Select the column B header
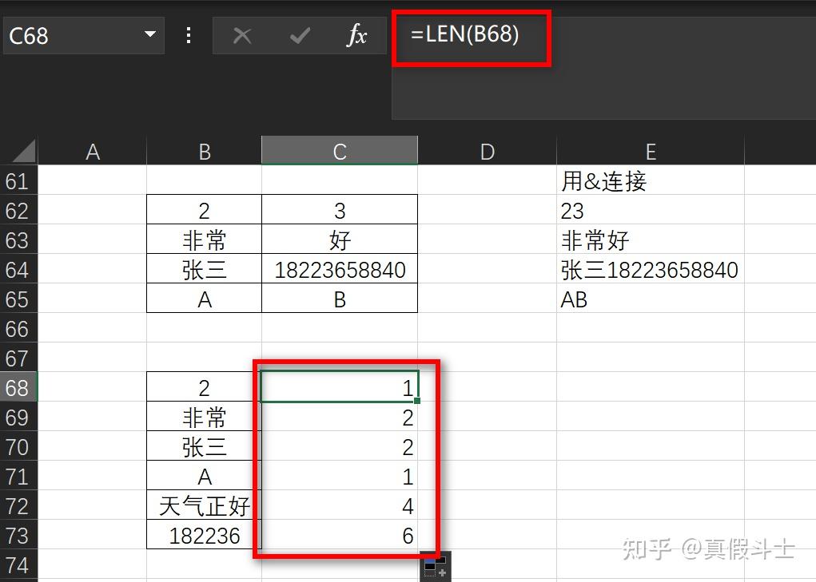 (x=204, y=151)
